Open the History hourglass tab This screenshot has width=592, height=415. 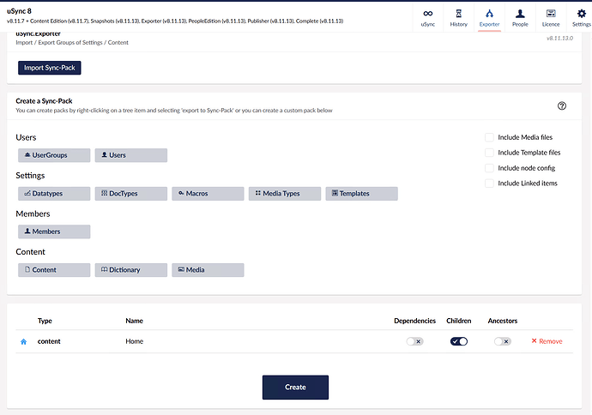click(x=458, y=17)
